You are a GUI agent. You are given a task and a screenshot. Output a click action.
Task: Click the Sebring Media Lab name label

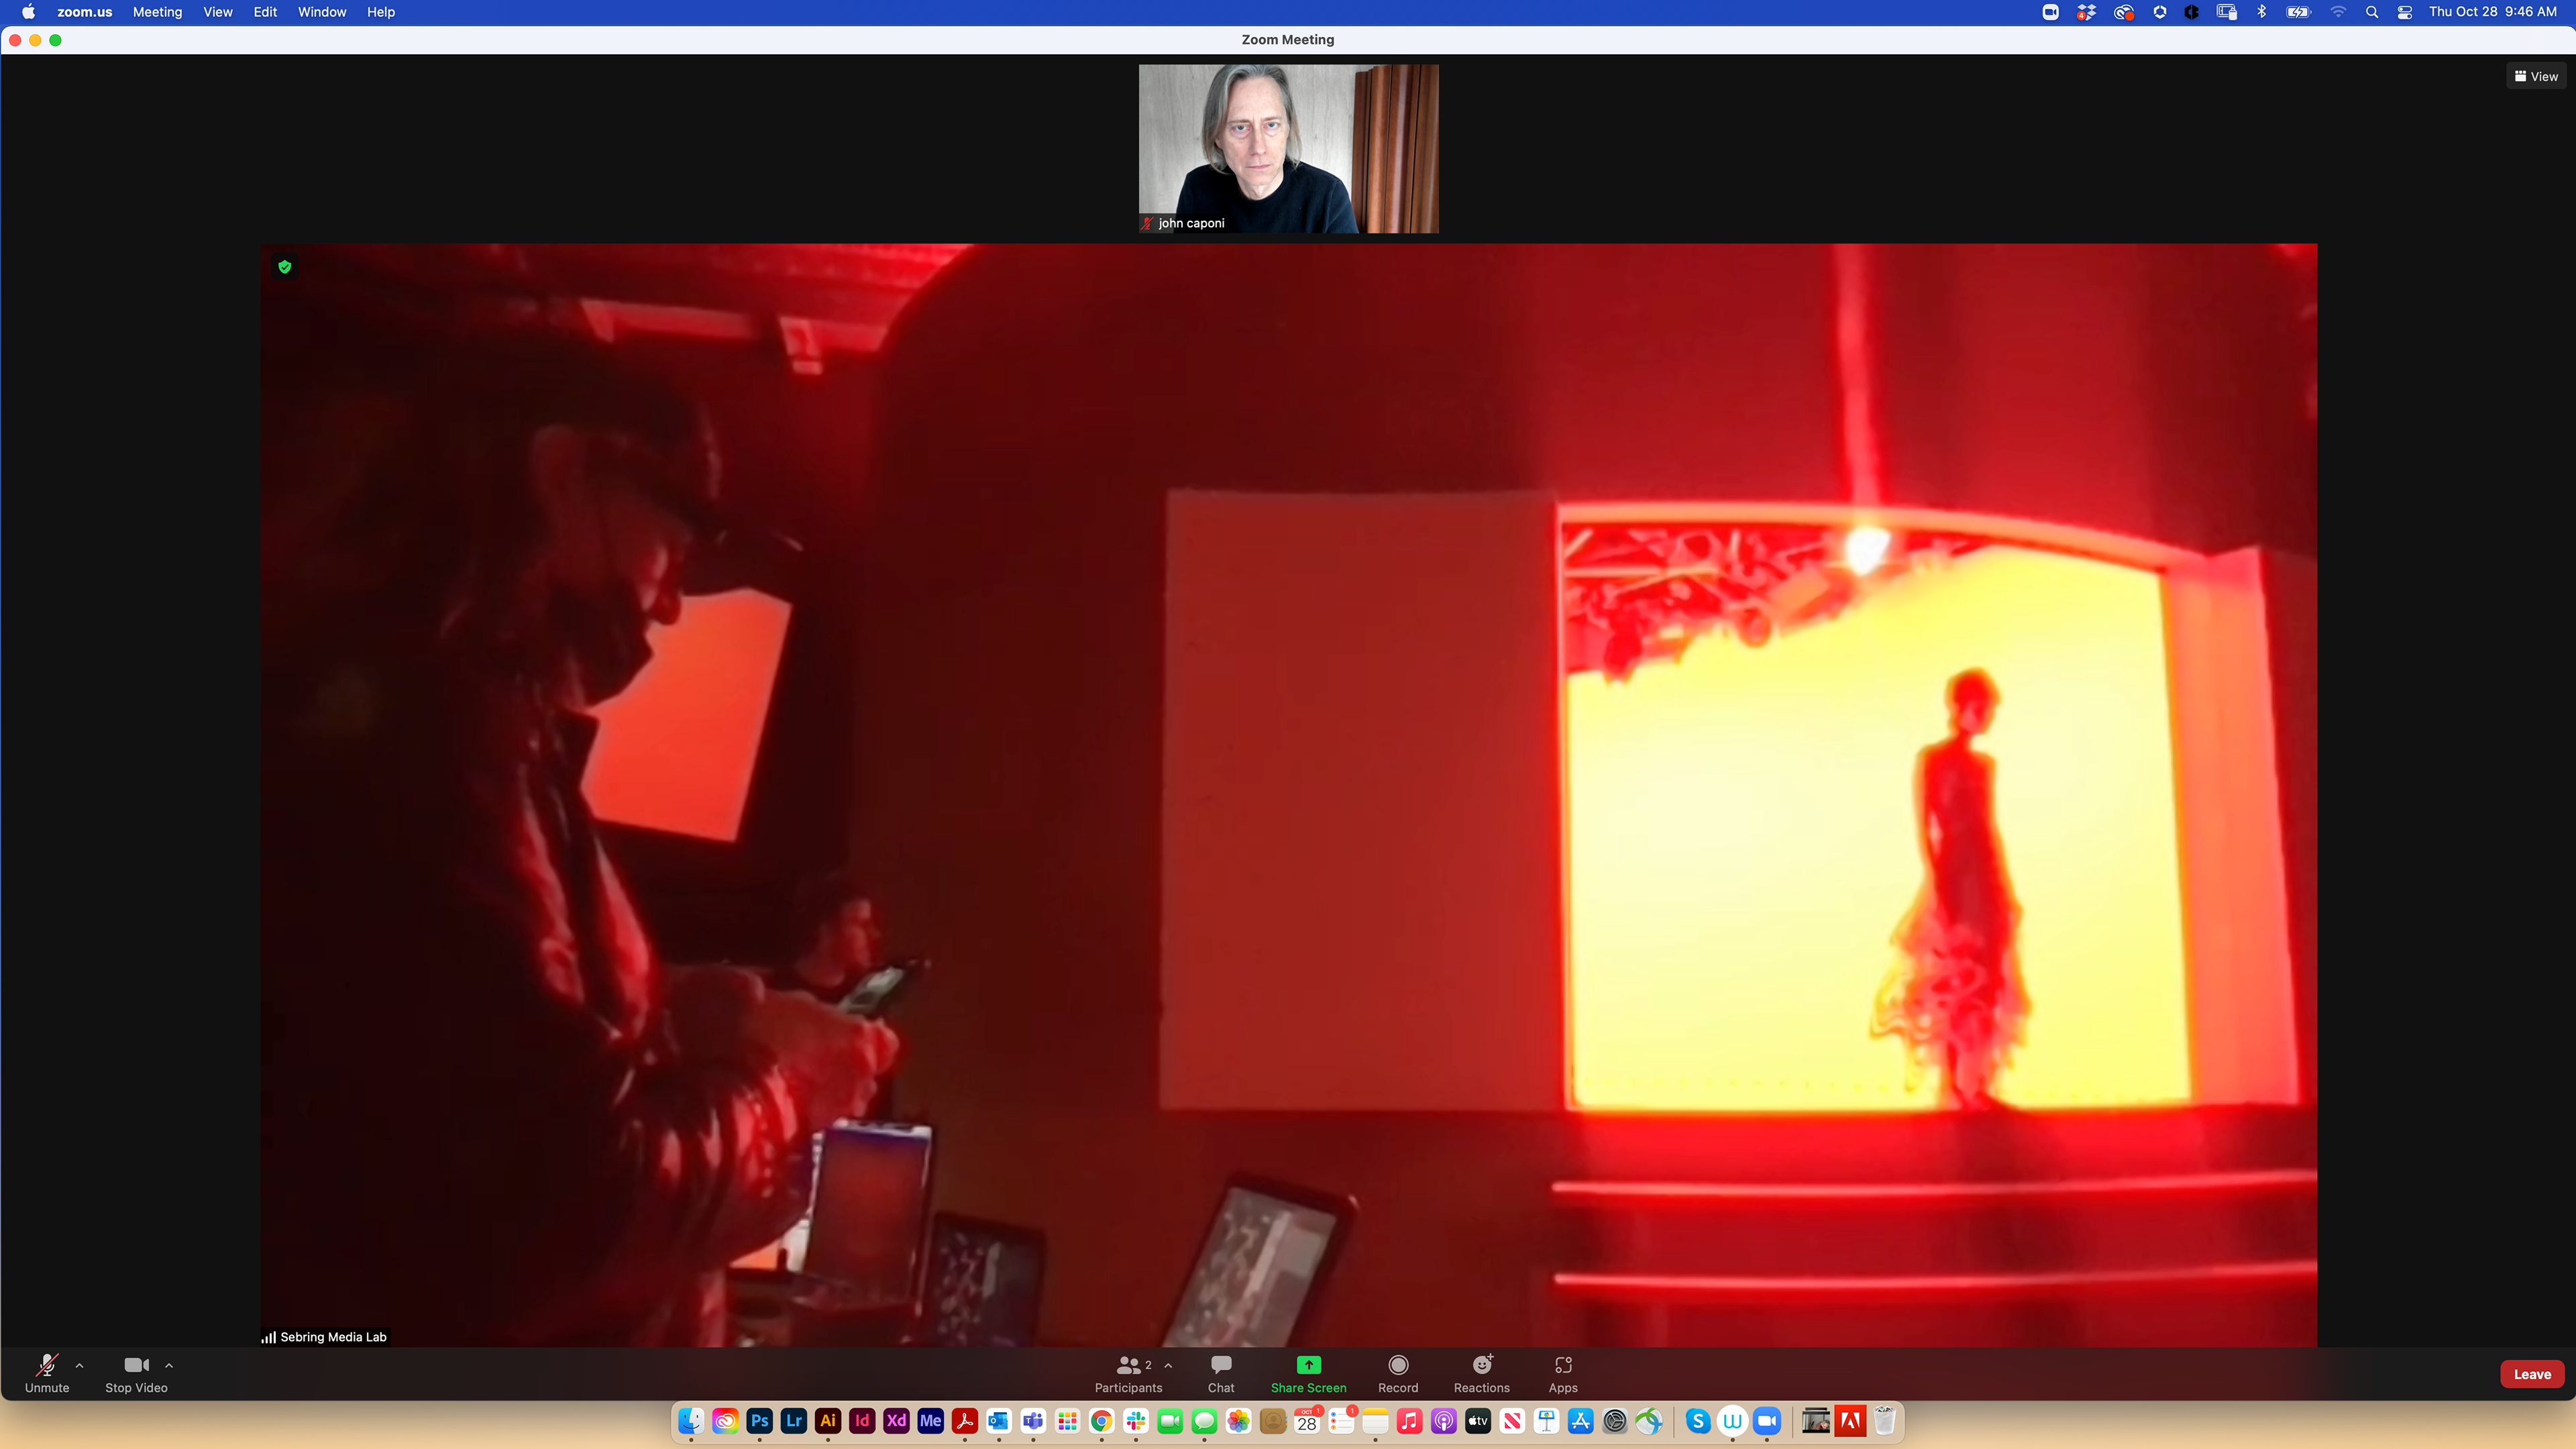pos(333,1337)
